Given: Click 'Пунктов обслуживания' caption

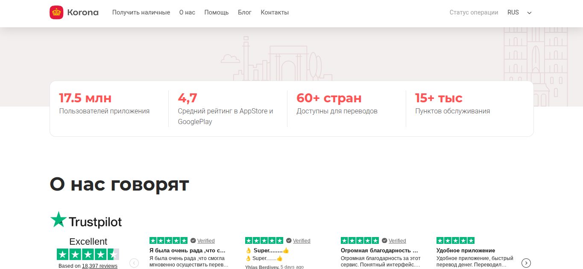Looking at the screenshot, I should tap(453, 111).
